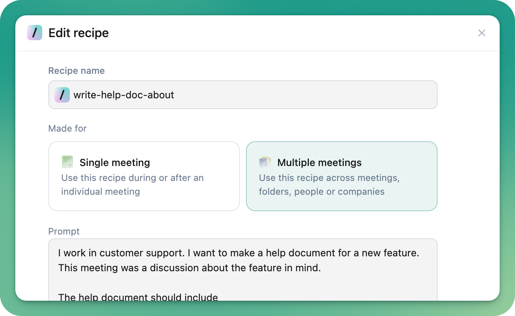Click the stacked notes Multiple meetings icon
515x316 pixels.
pos(265,162)
